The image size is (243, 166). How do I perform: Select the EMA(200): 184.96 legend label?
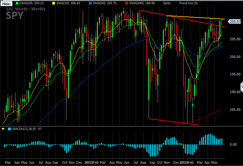tap(142, 3)
